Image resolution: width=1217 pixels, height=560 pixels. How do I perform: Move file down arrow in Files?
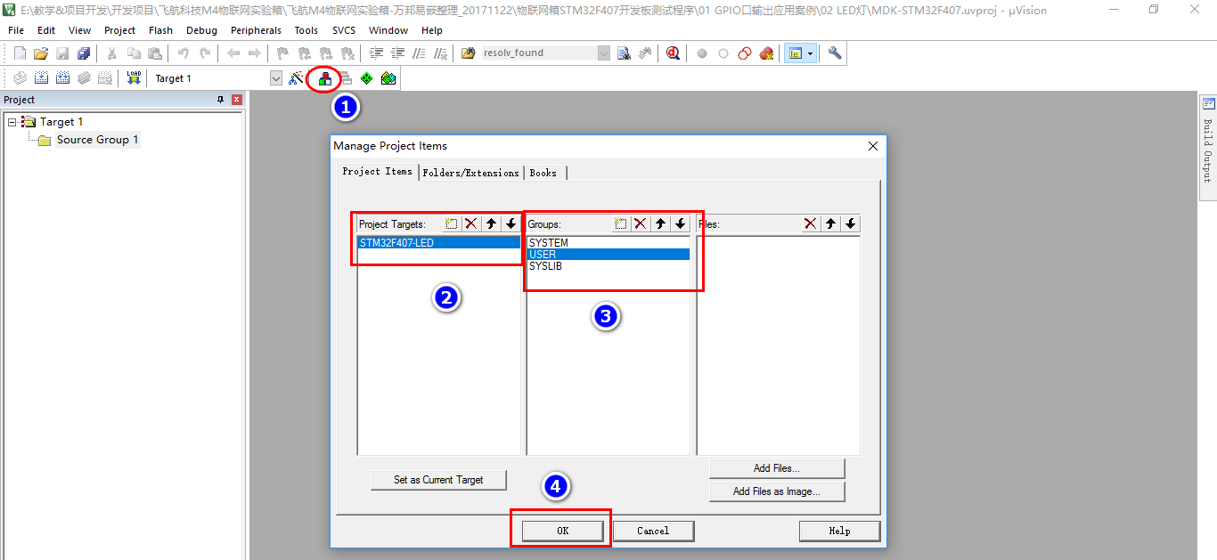click(x=851, y=223)
